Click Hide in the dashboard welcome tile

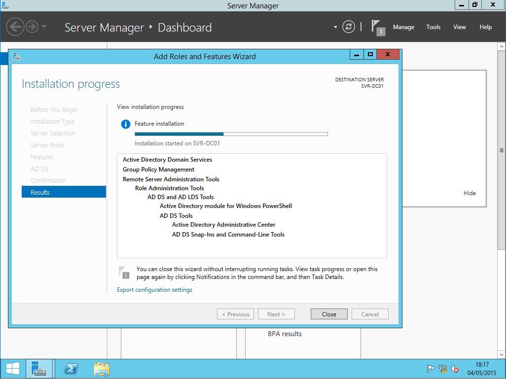pyautogui.click(x=470, y=193)
